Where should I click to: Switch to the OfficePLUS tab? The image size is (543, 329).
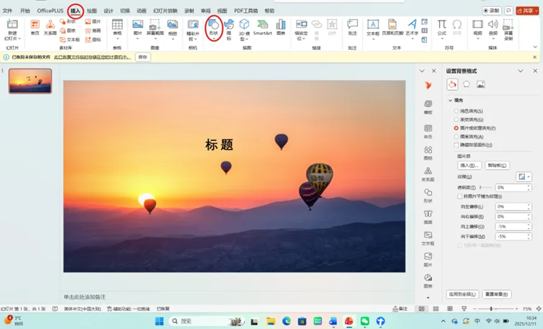point(50,11)
